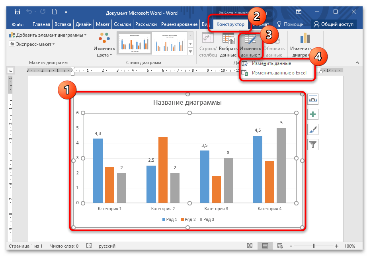This screenshot has width=369, height=256.
Task: Switch to the Ссылки tab
Action: [122, 24]
